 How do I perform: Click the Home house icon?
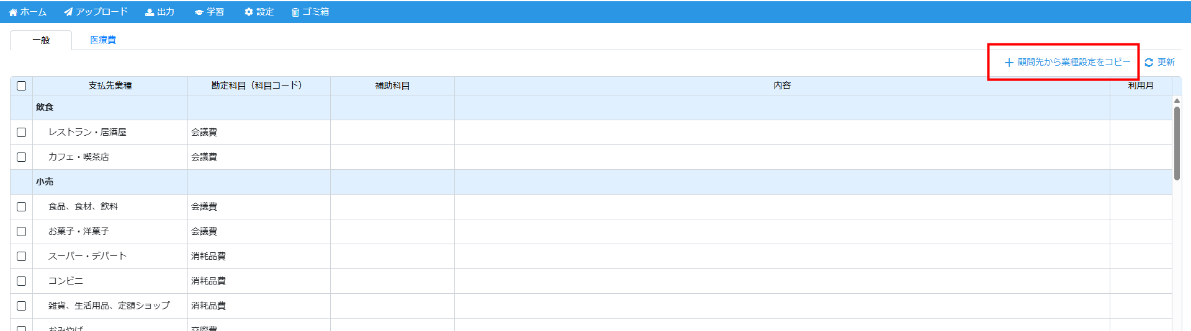(13, 12)
